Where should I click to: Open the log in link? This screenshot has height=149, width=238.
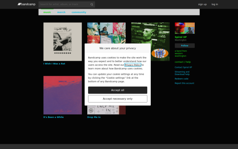[x=215, y=4]
